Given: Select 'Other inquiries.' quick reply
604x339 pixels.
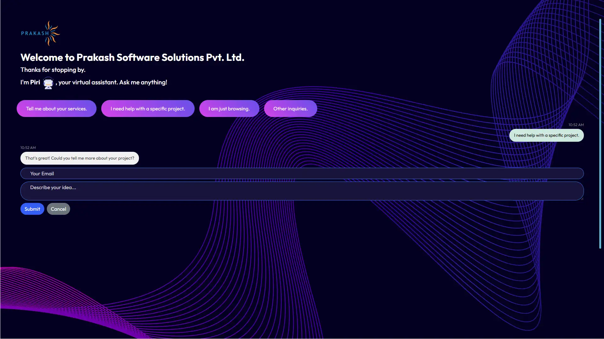Looking at the screenshot, I should tap(291, 109).
